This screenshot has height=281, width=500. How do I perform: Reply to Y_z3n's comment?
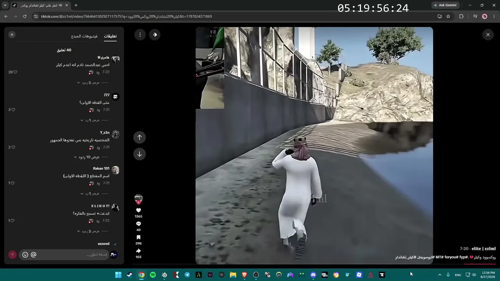pyautogui.click(x=98, y=147)
